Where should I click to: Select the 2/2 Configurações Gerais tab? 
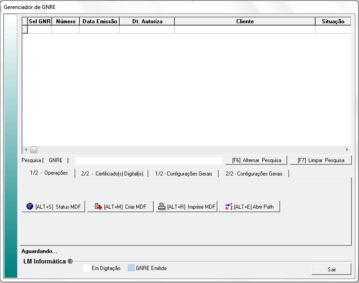pyautogui.click(x=254, y=174)
